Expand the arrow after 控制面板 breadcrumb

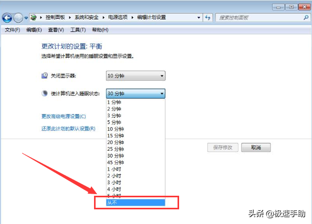pos(70,17)
